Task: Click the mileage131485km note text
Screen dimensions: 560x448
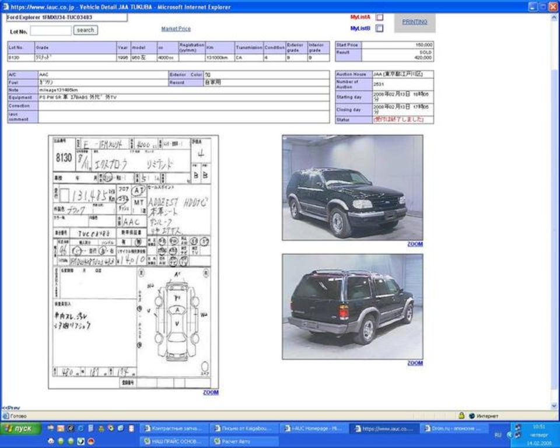Action: coord(58,90)
